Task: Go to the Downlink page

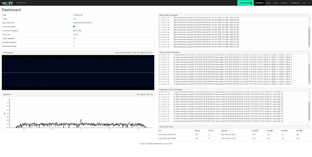Action: point(284,3)
